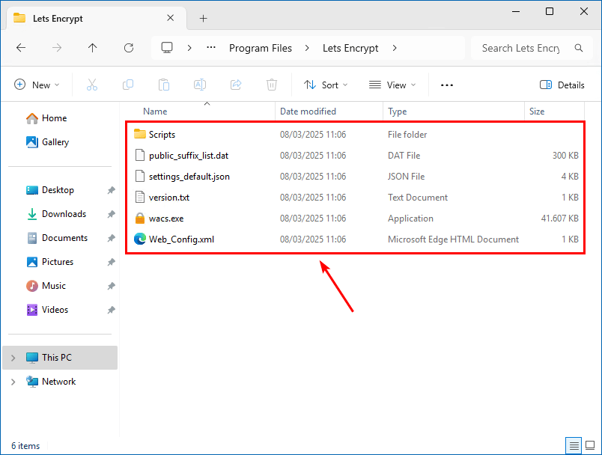
Task: Select public_suffix_list.dat file
Action: (189, 156)
